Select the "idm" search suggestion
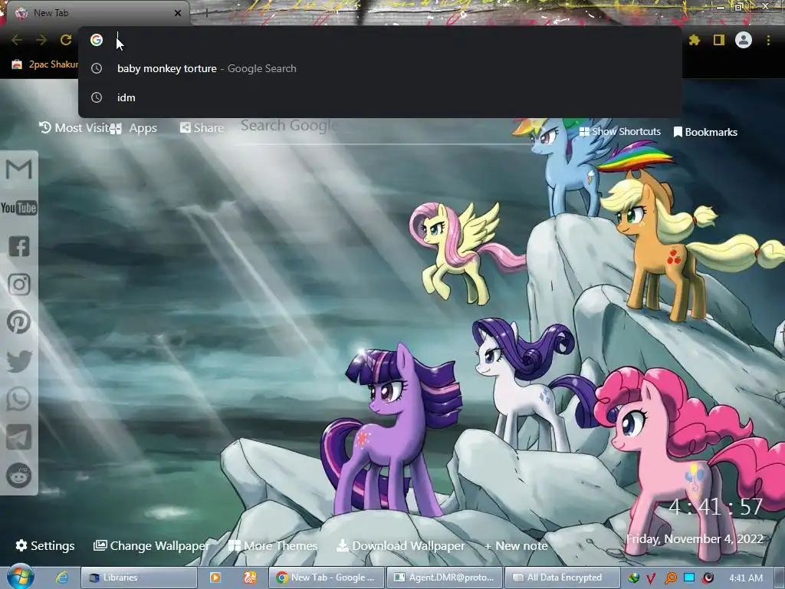785x589 pixels. (x=380, y=97)
